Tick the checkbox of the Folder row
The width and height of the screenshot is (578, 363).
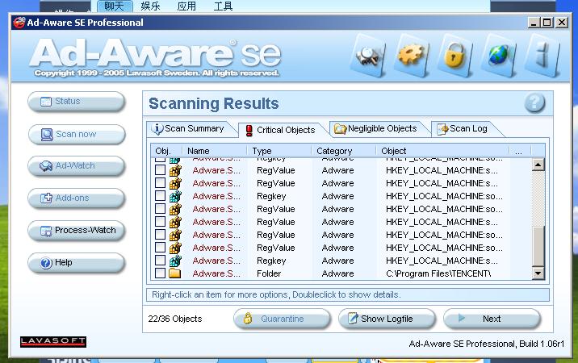pyautogui.click(x=160, y=273)
